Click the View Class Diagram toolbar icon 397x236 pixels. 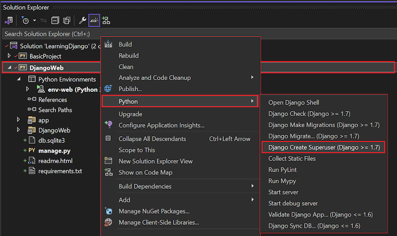click(x=106, y=20)
